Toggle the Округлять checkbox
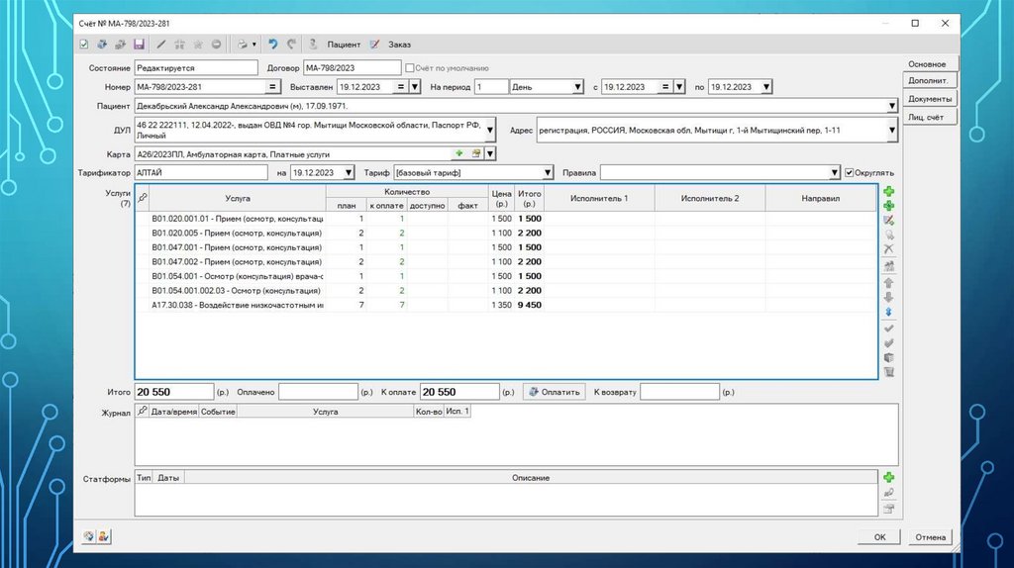Screen dimensions: 1014x568 (x=849, y=172)
